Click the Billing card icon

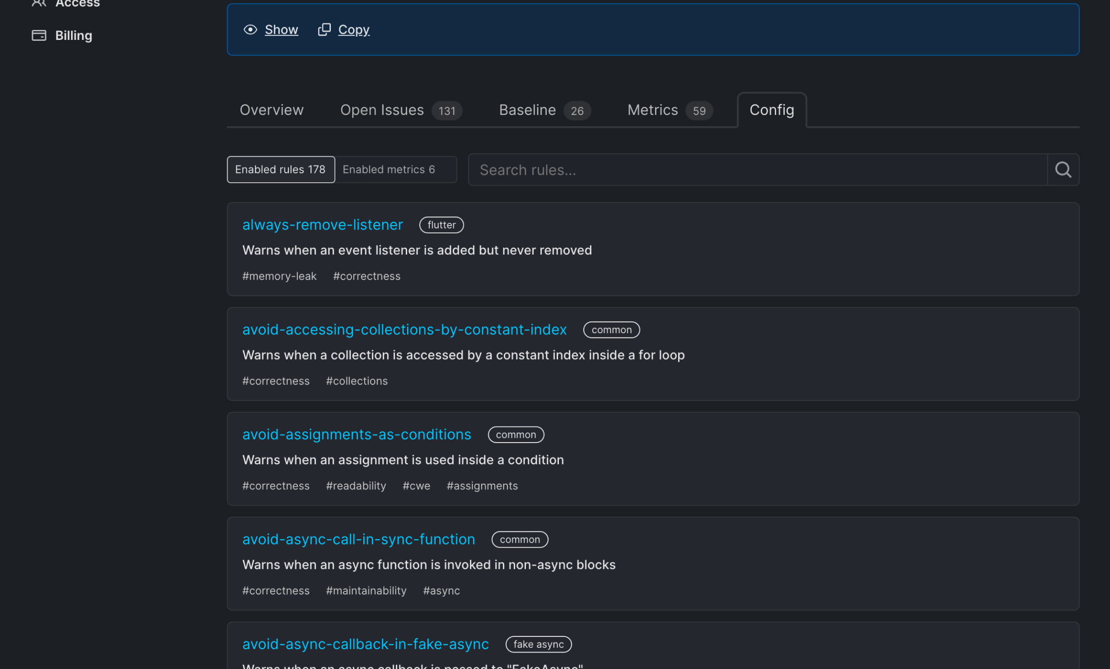coord(39,35)
